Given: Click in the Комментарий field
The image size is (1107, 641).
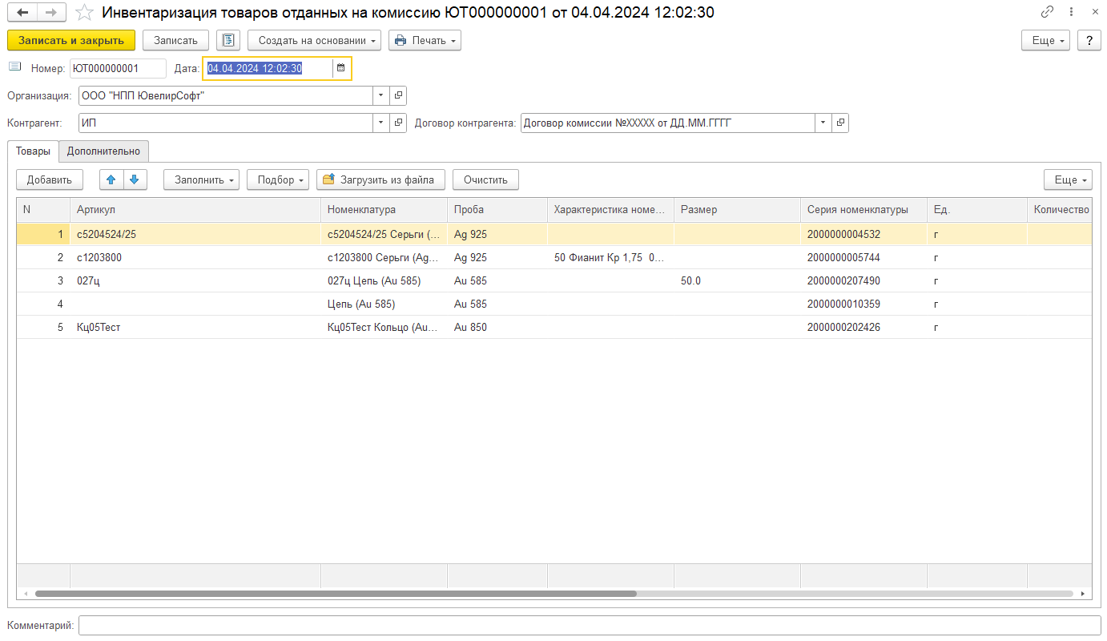Looking at the screenshot, I should (x=590, y=625).
